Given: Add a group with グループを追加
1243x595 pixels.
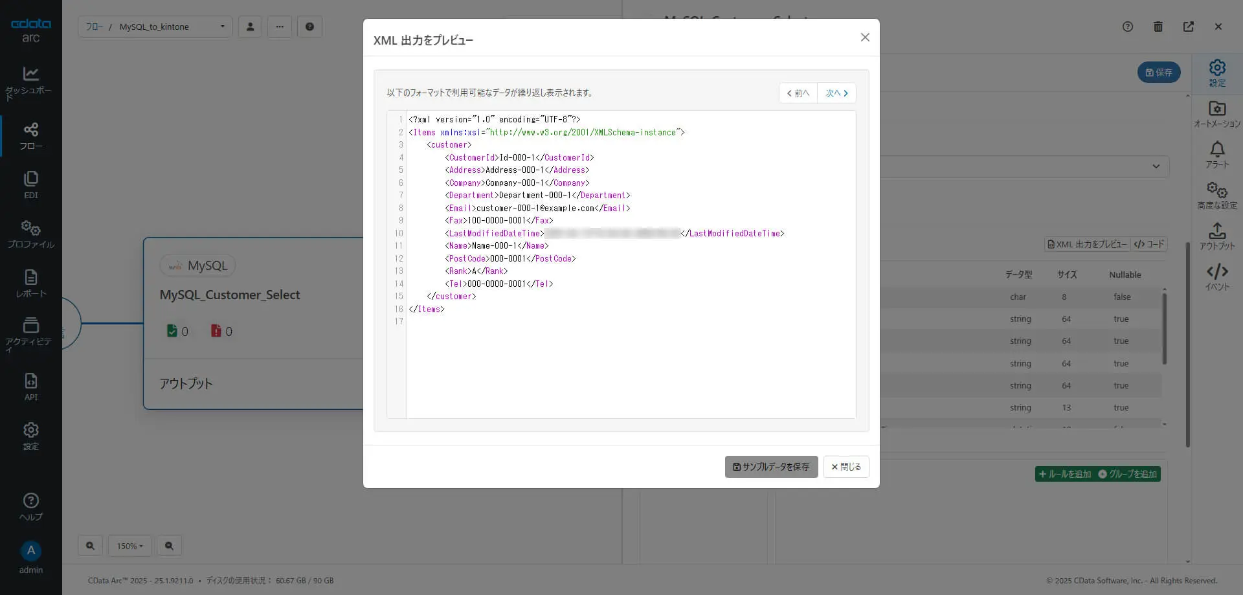Looking at the screenshot, I should pyautogui.click(x=1128, y=474).
